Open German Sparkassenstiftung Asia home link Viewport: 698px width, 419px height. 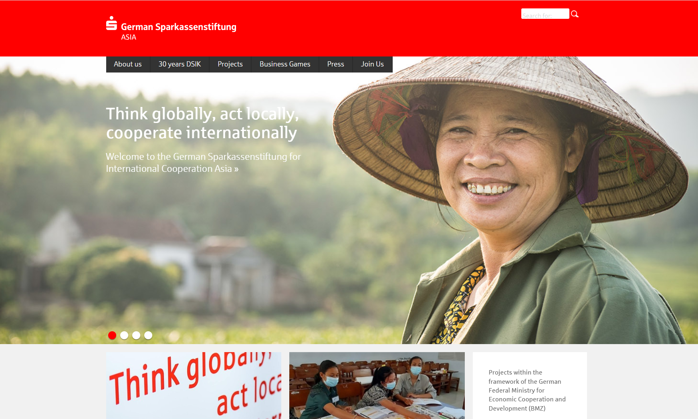pos(171,28)
